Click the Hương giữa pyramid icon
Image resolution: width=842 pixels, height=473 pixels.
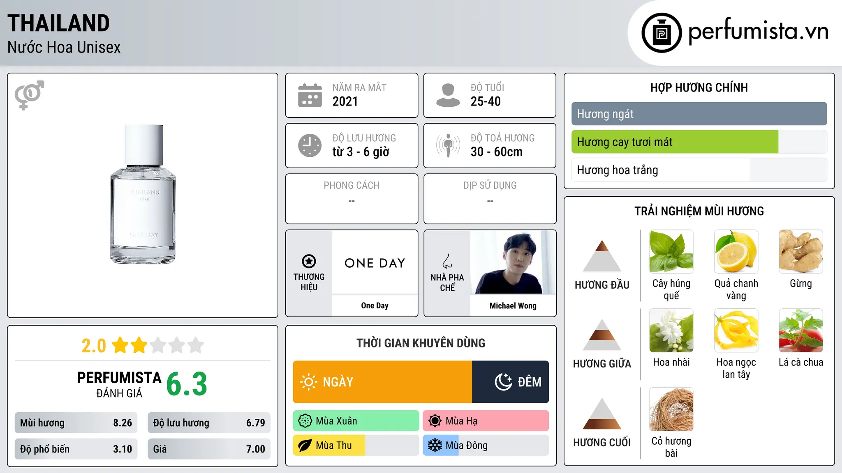pos(602,334)
